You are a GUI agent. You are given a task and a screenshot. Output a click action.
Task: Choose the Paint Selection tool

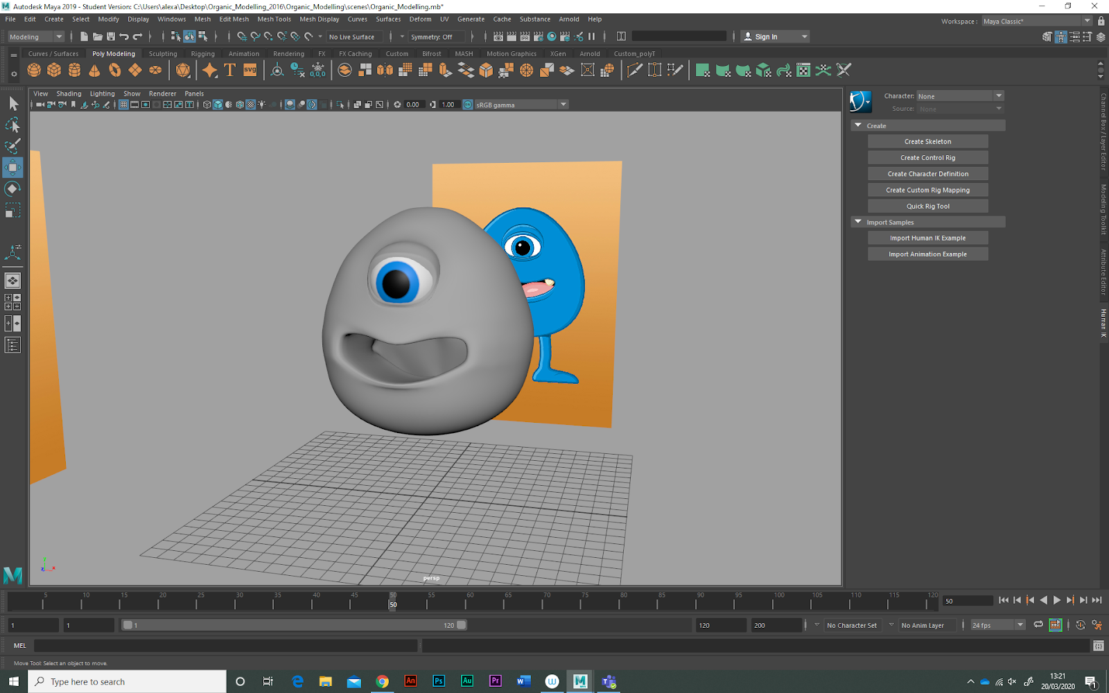click(12, 146)
